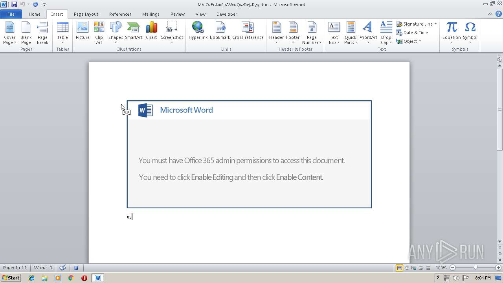Click the spelling proofing status icon

coord(62,268)
